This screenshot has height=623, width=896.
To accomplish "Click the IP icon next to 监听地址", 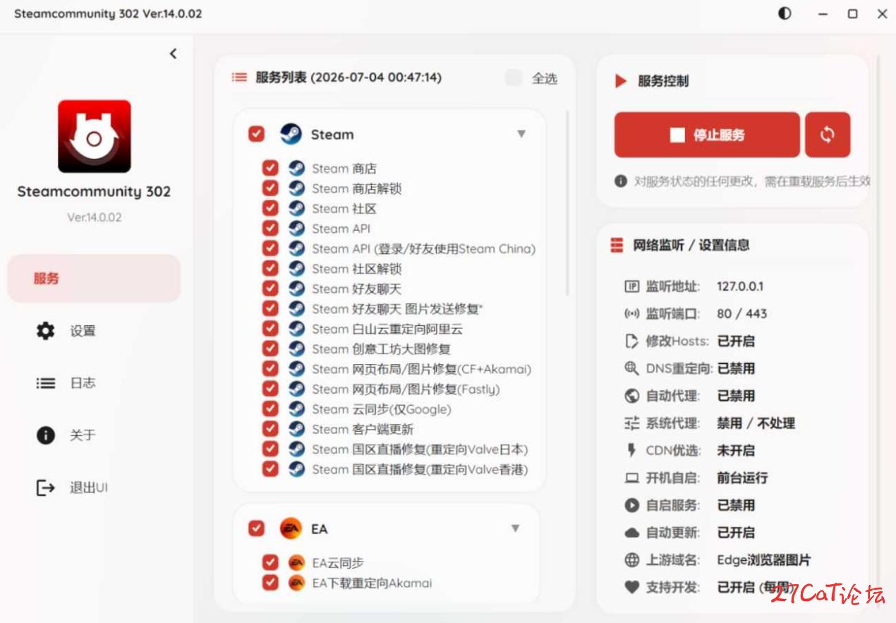I will [x=631, y=286].
